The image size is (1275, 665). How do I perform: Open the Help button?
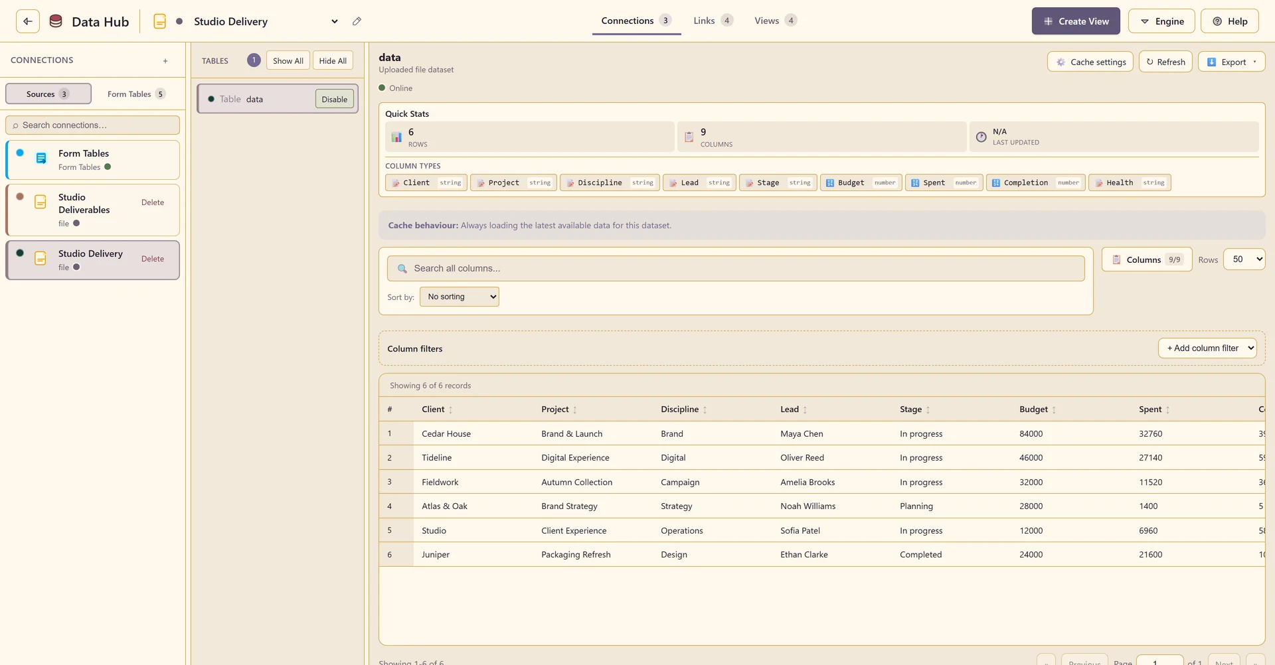coord(1230,21)
